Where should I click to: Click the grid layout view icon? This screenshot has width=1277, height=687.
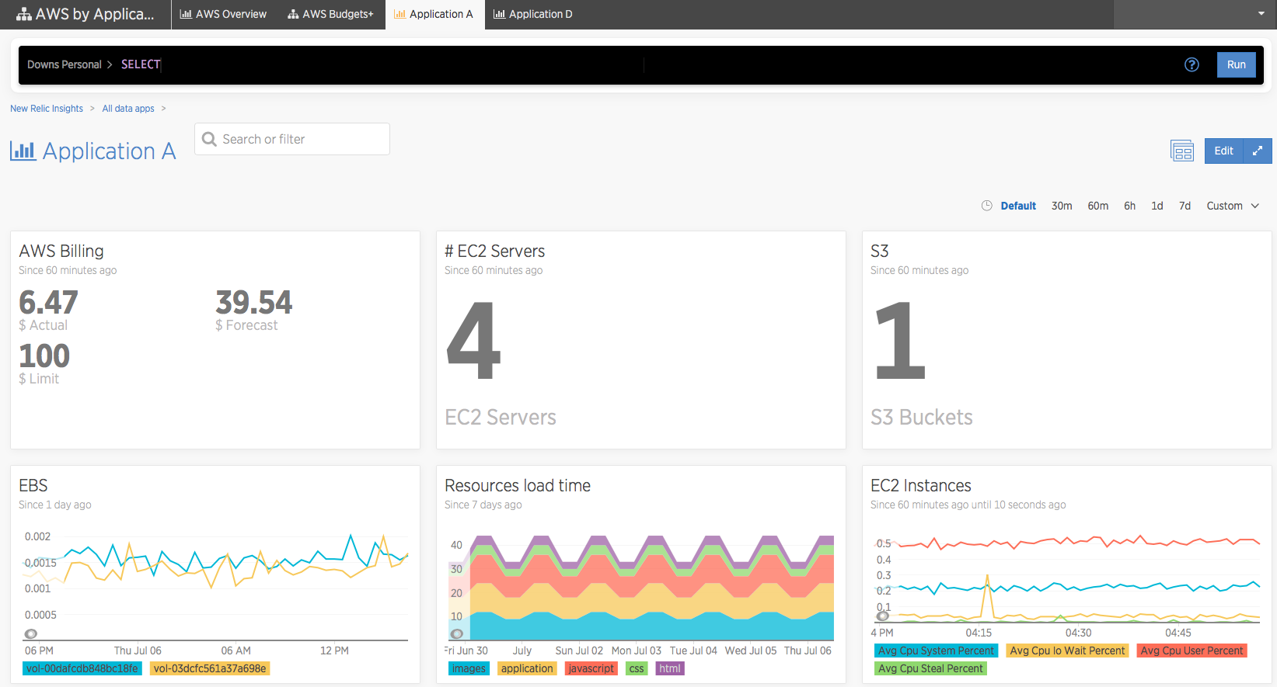click(x=1182, y=151)
